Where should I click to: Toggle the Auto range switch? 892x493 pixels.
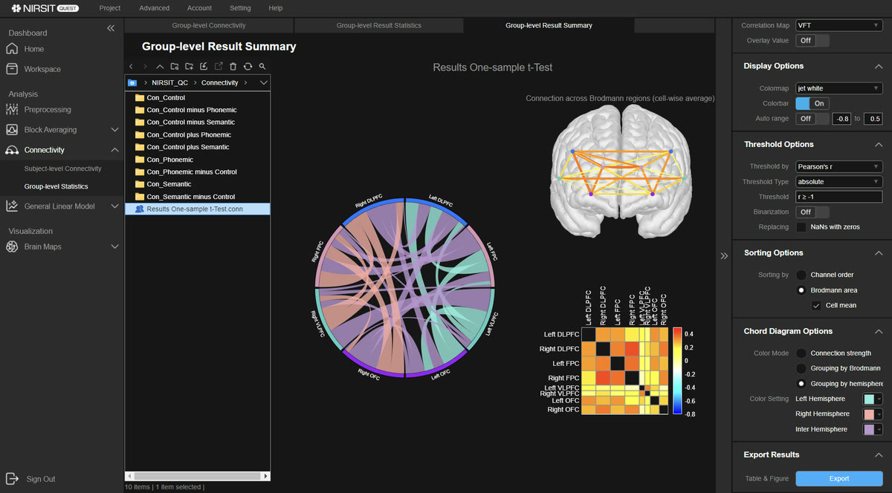pyautogui.click(x=812, y=119)
